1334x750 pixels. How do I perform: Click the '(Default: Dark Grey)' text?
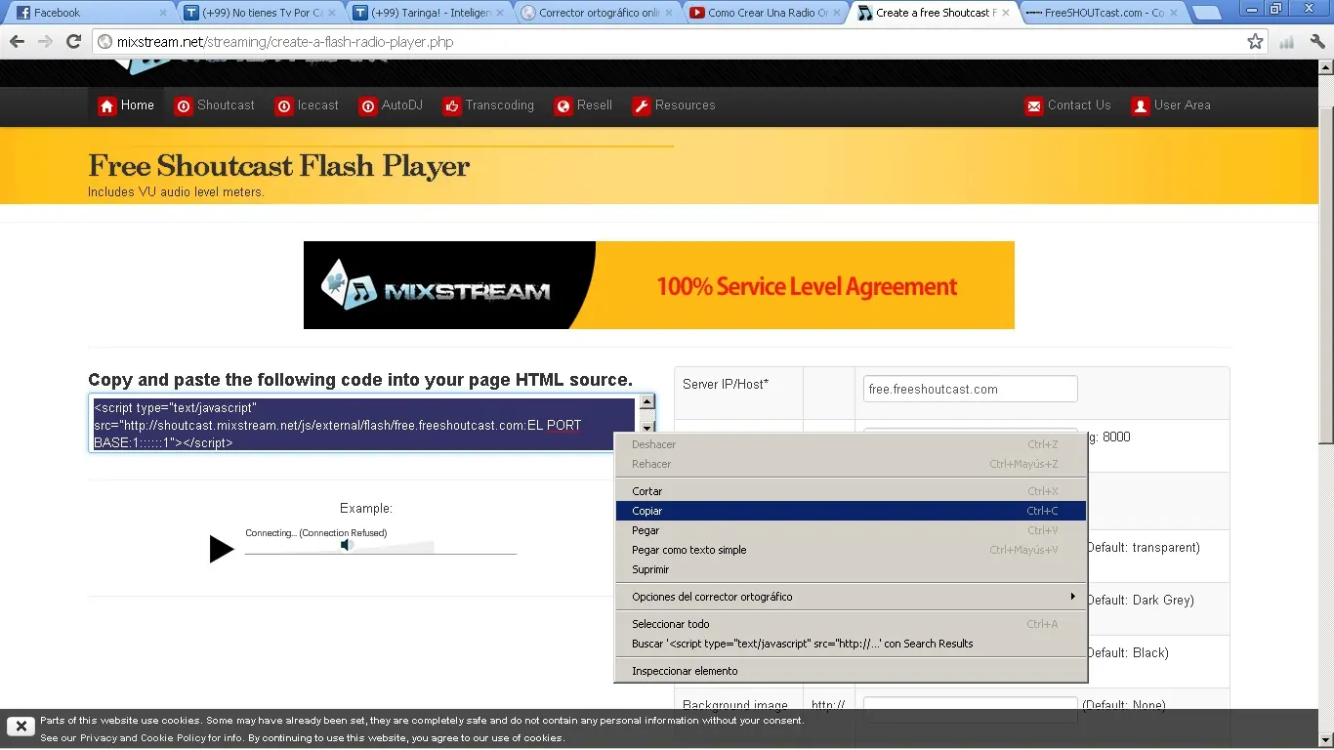click(1141, 600)
